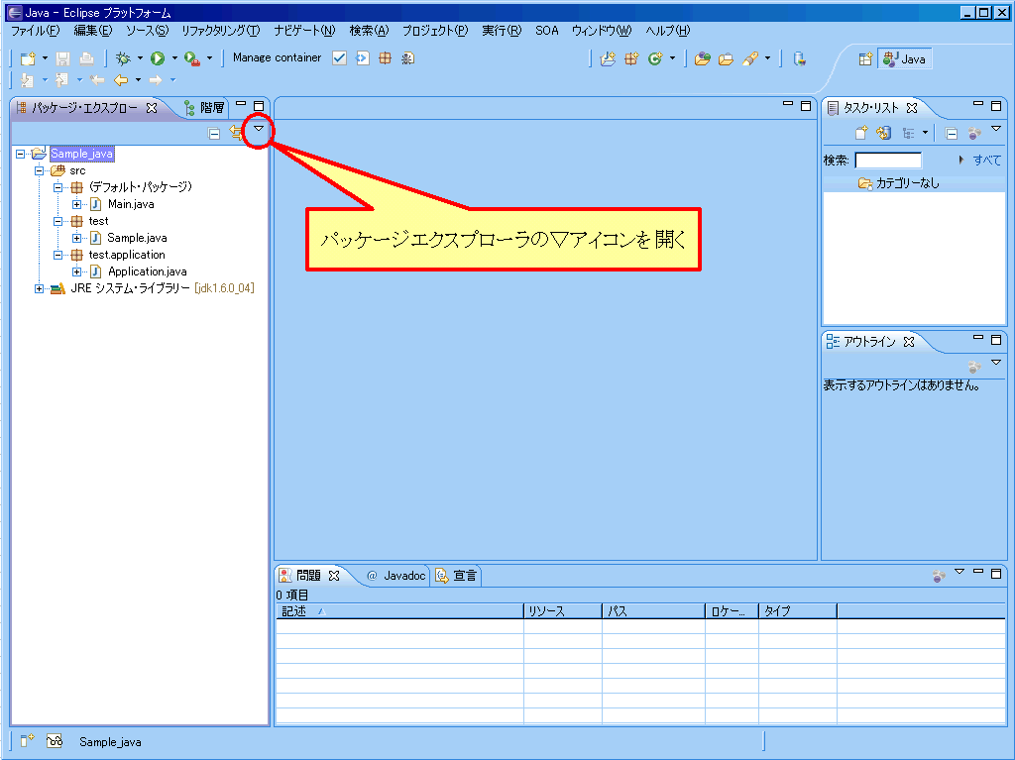Click Collapse All icon in Task List
The height and width of the screenshot is (760, 1015).
pos(951,134)
